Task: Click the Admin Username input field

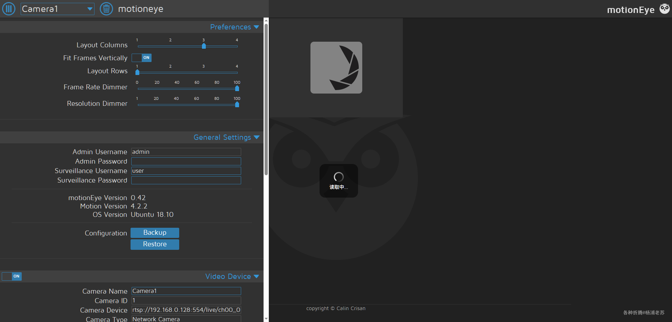Action: [186, 152]
